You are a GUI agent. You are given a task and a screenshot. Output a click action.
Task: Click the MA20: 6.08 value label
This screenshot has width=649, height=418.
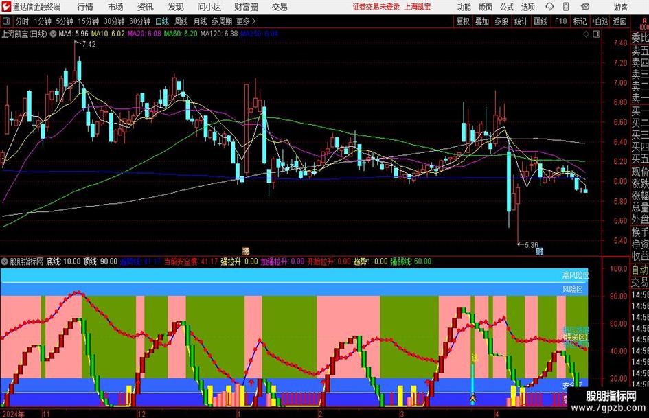(144, 34)
